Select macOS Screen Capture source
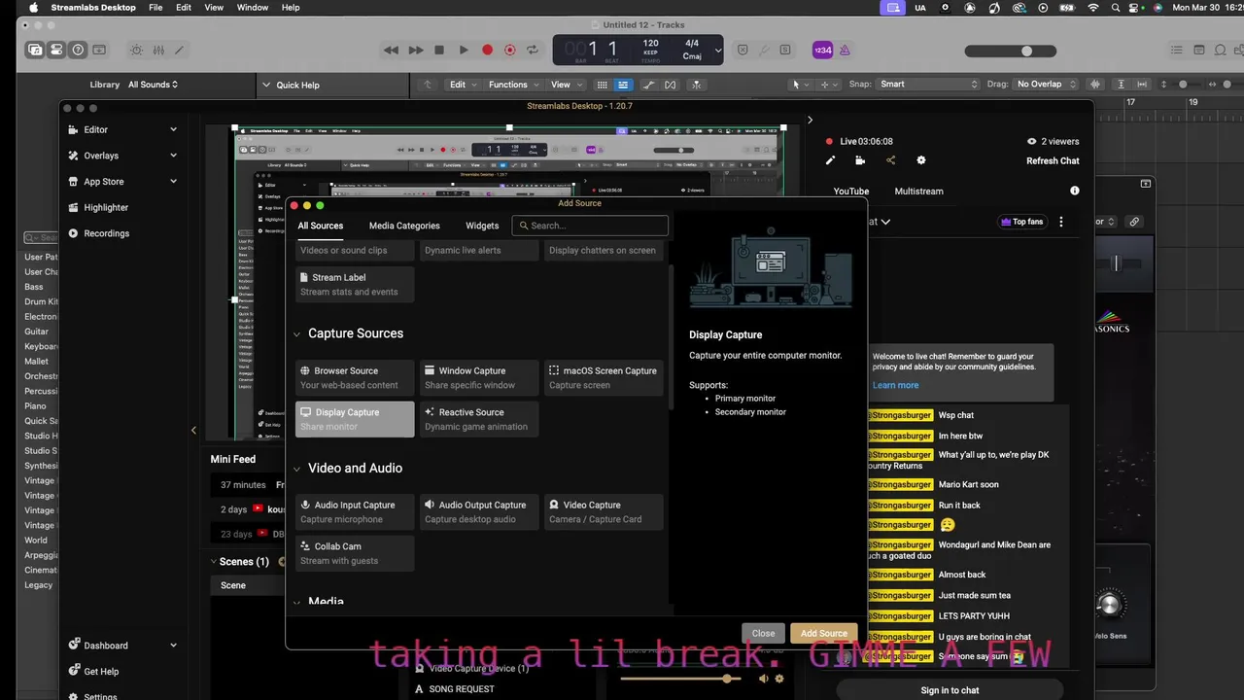 click(x=604, y=377)
